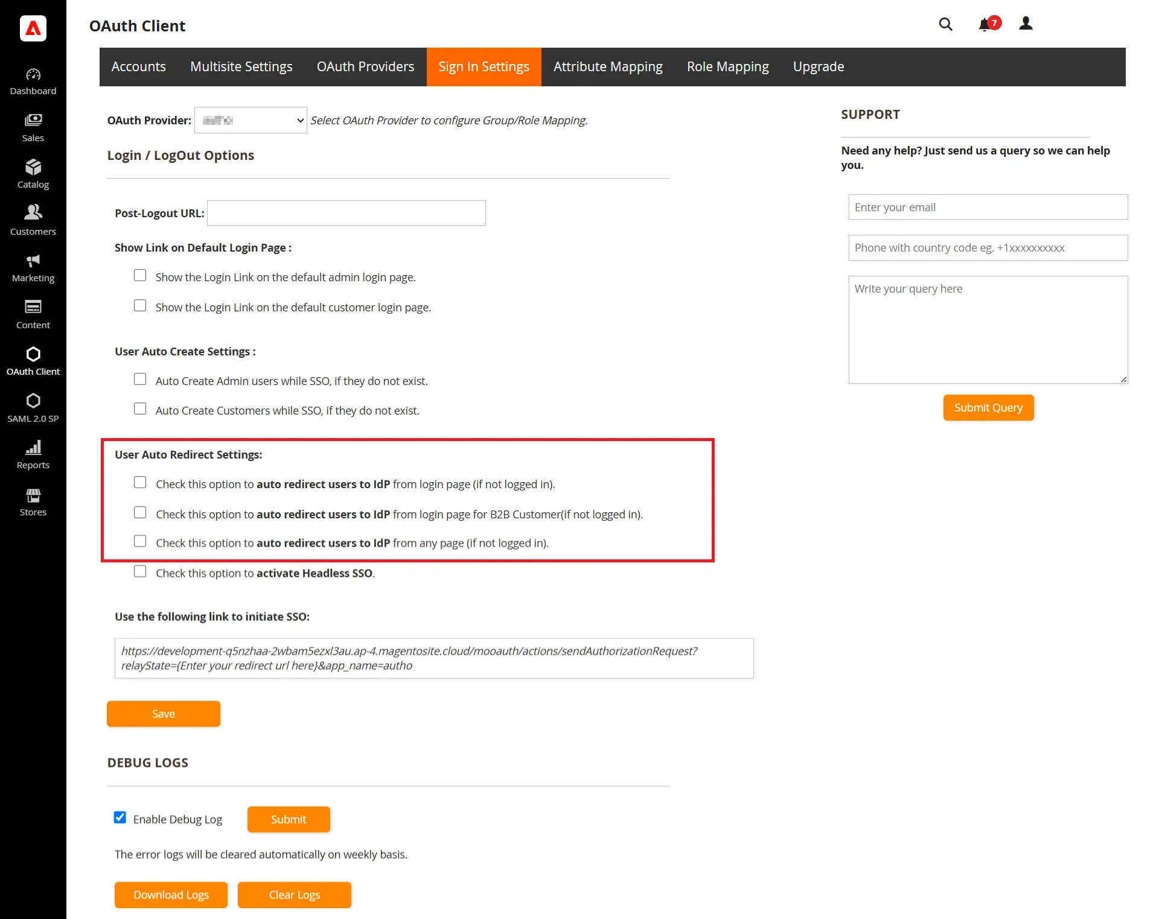1159x919 pixels.
Task: Switch to the Accounts tab
Action: point(139,67)
